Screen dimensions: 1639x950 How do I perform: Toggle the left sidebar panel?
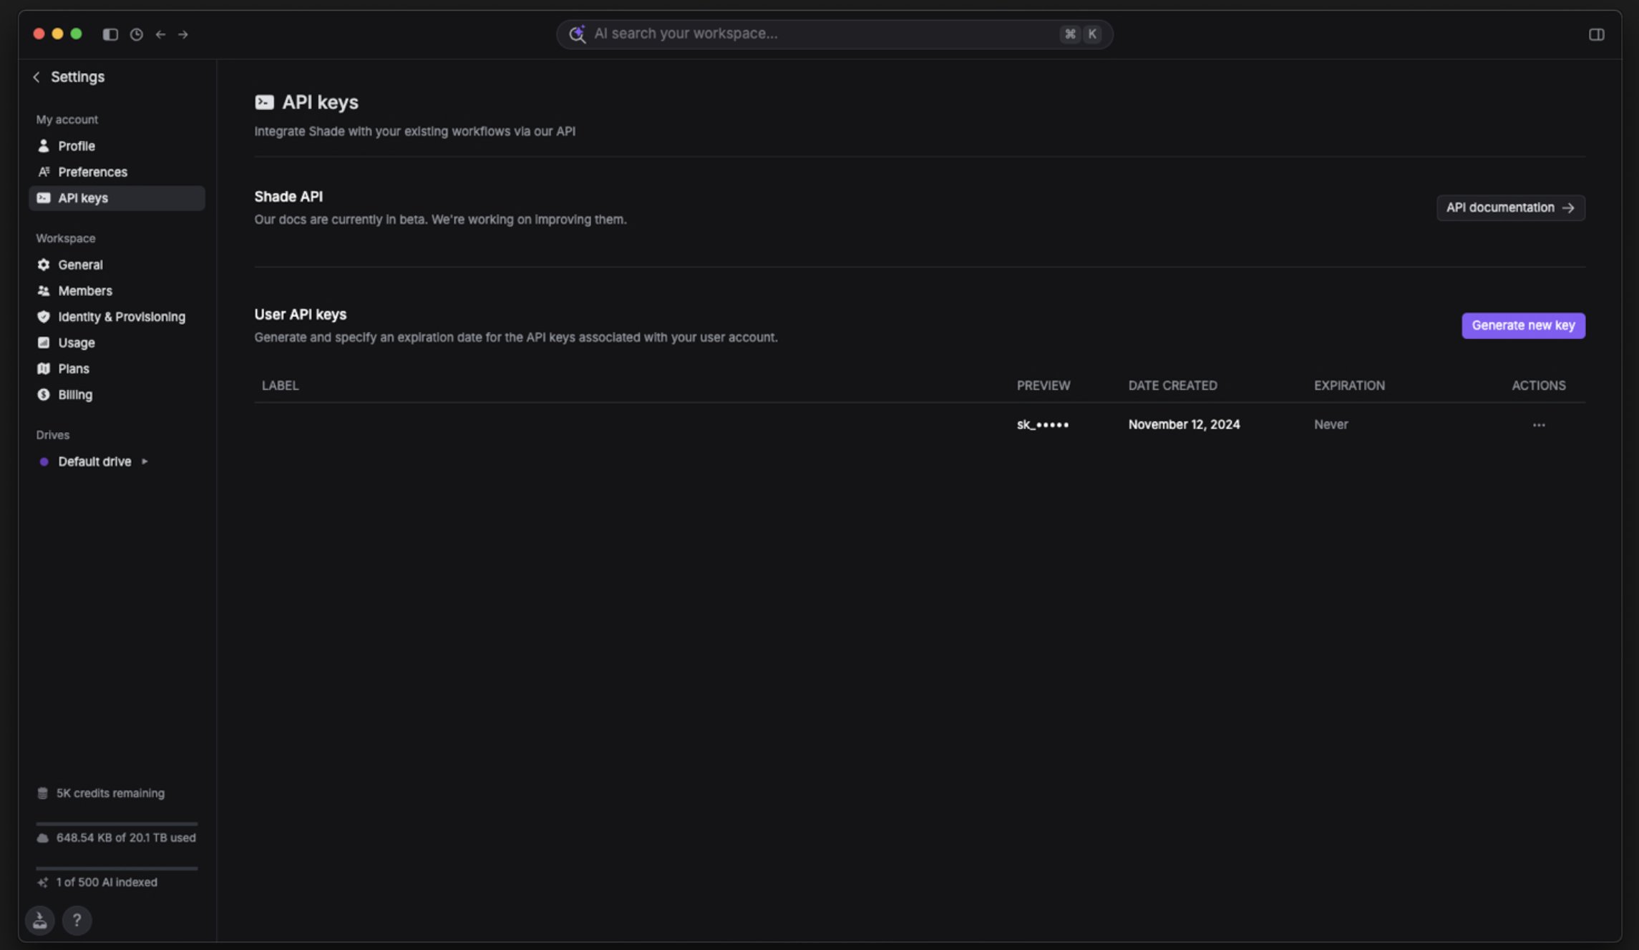[110, 34]
